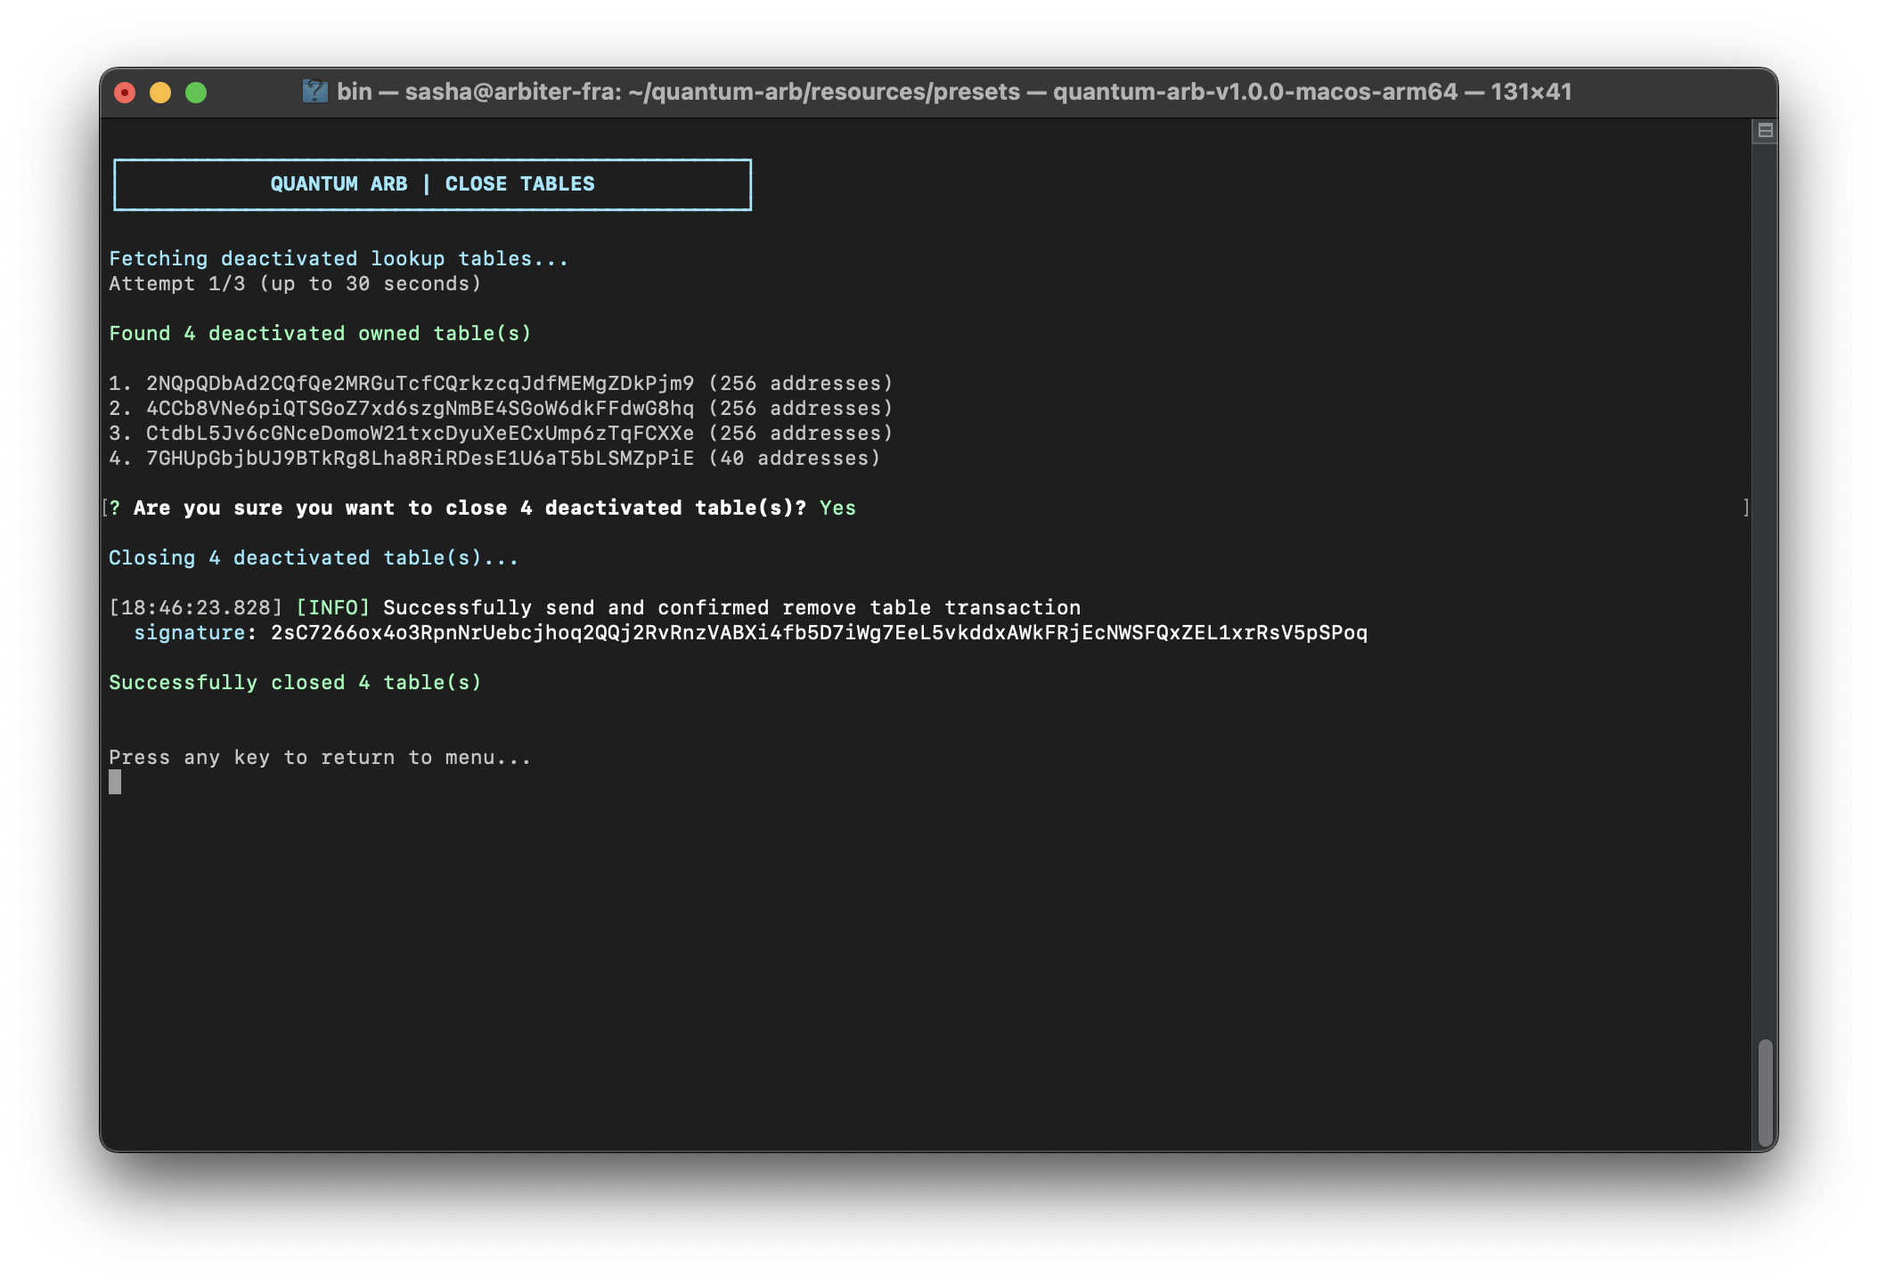Click the terminal split pane icon
The height and width of the screenshot is (1284, 1878).
(1765, 131)
